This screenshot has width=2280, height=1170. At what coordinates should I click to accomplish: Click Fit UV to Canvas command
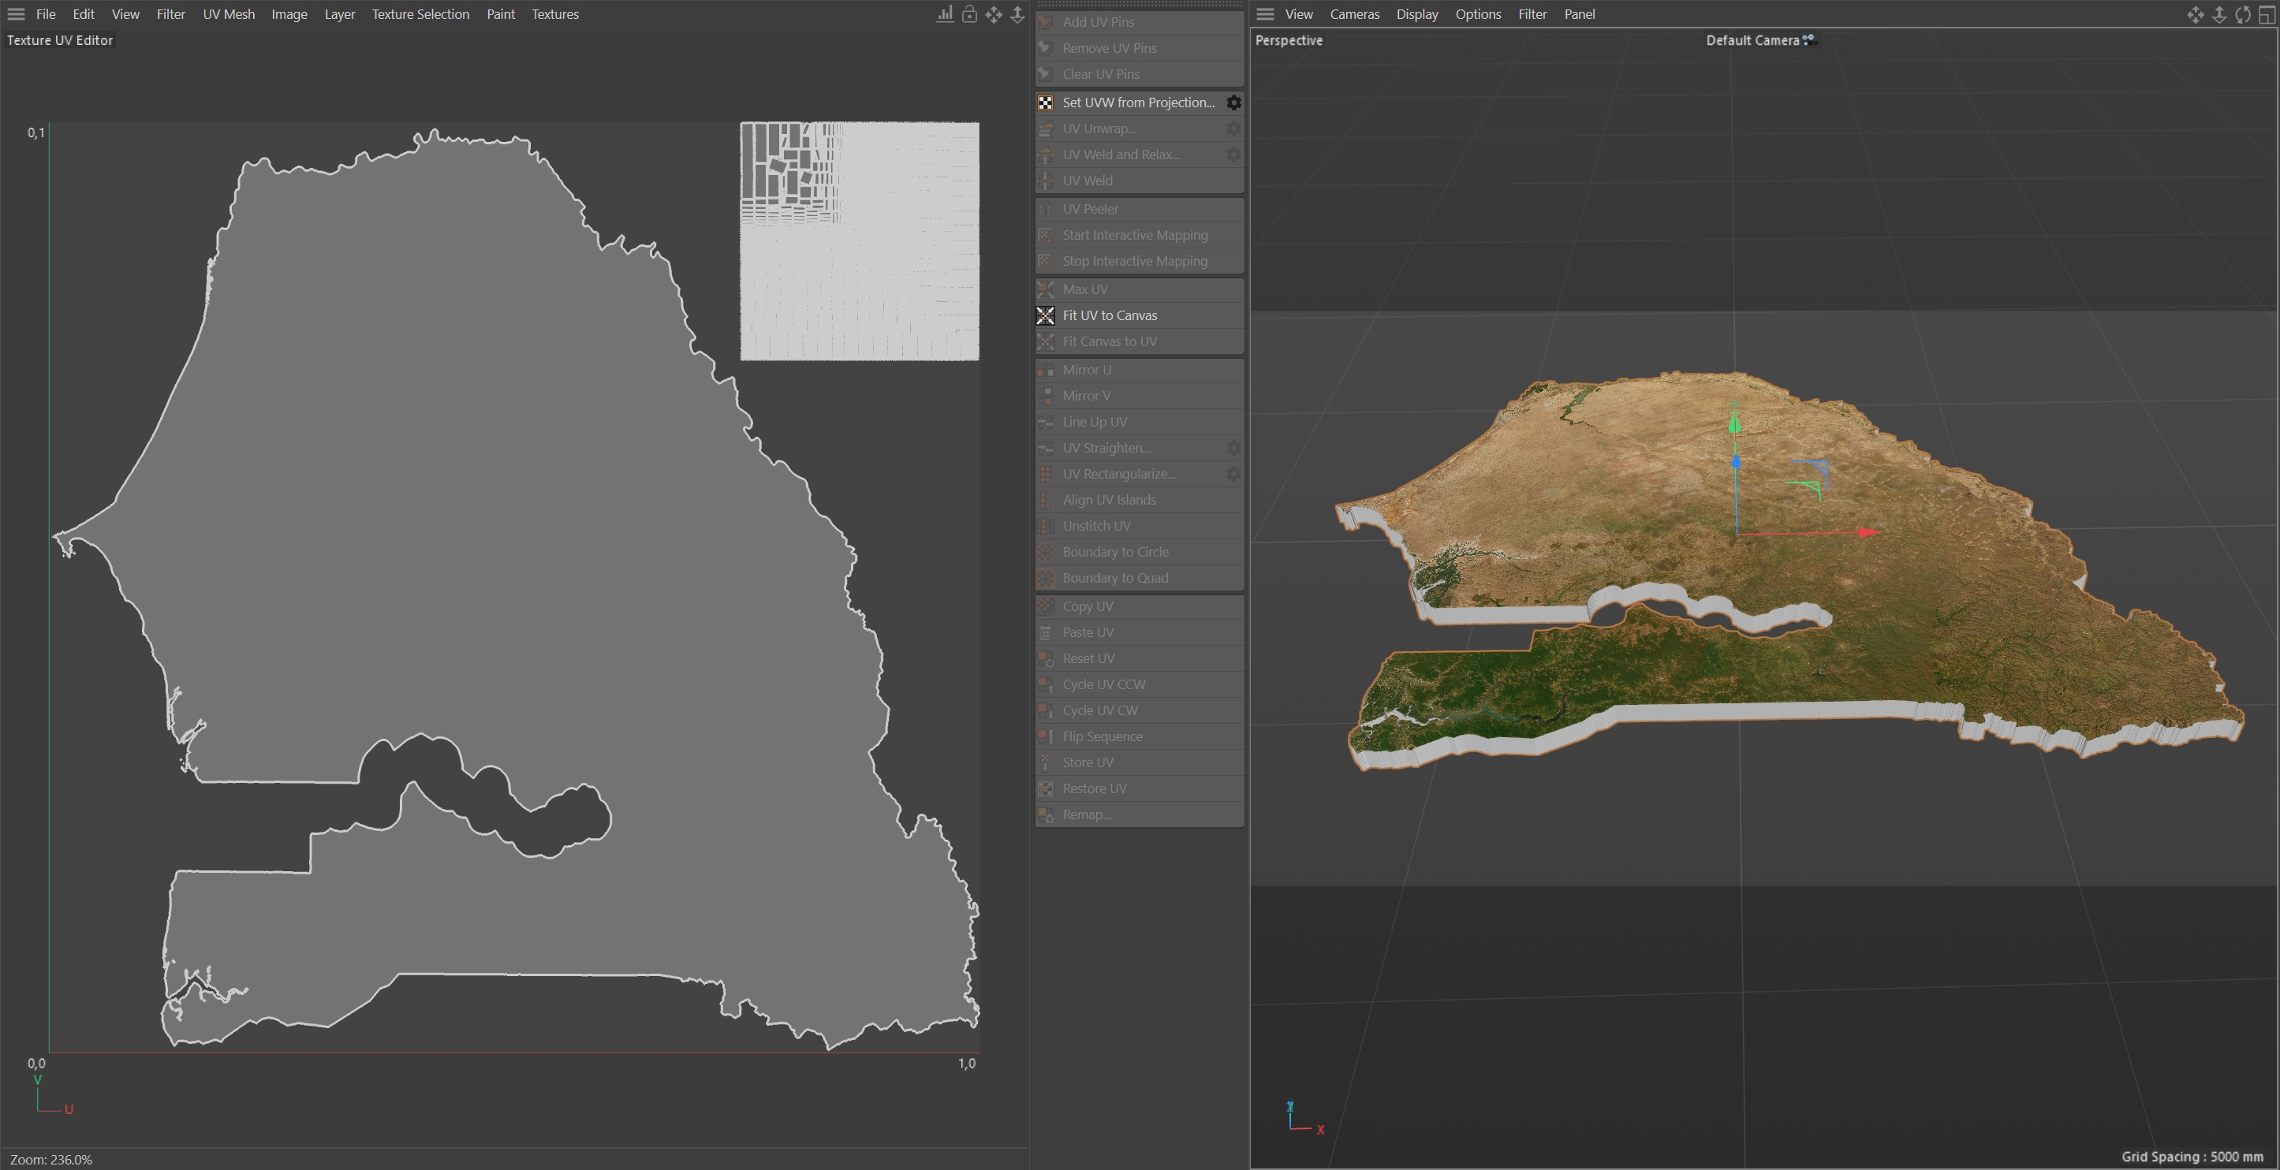click(1110, 315)
